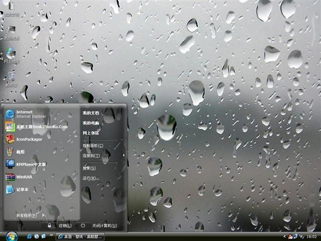
Task: Launch IconPackager from the Start menu
Action: click(24, 139)
